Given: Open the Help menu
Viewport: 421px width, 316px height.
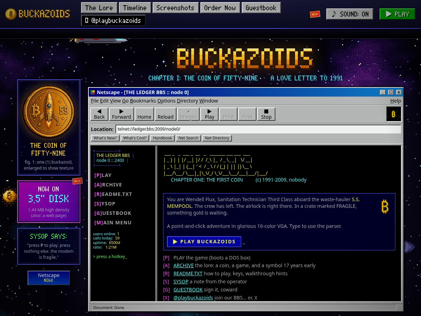Looking at the screenshot, I should pyautogui.click(x=395, y=101).
